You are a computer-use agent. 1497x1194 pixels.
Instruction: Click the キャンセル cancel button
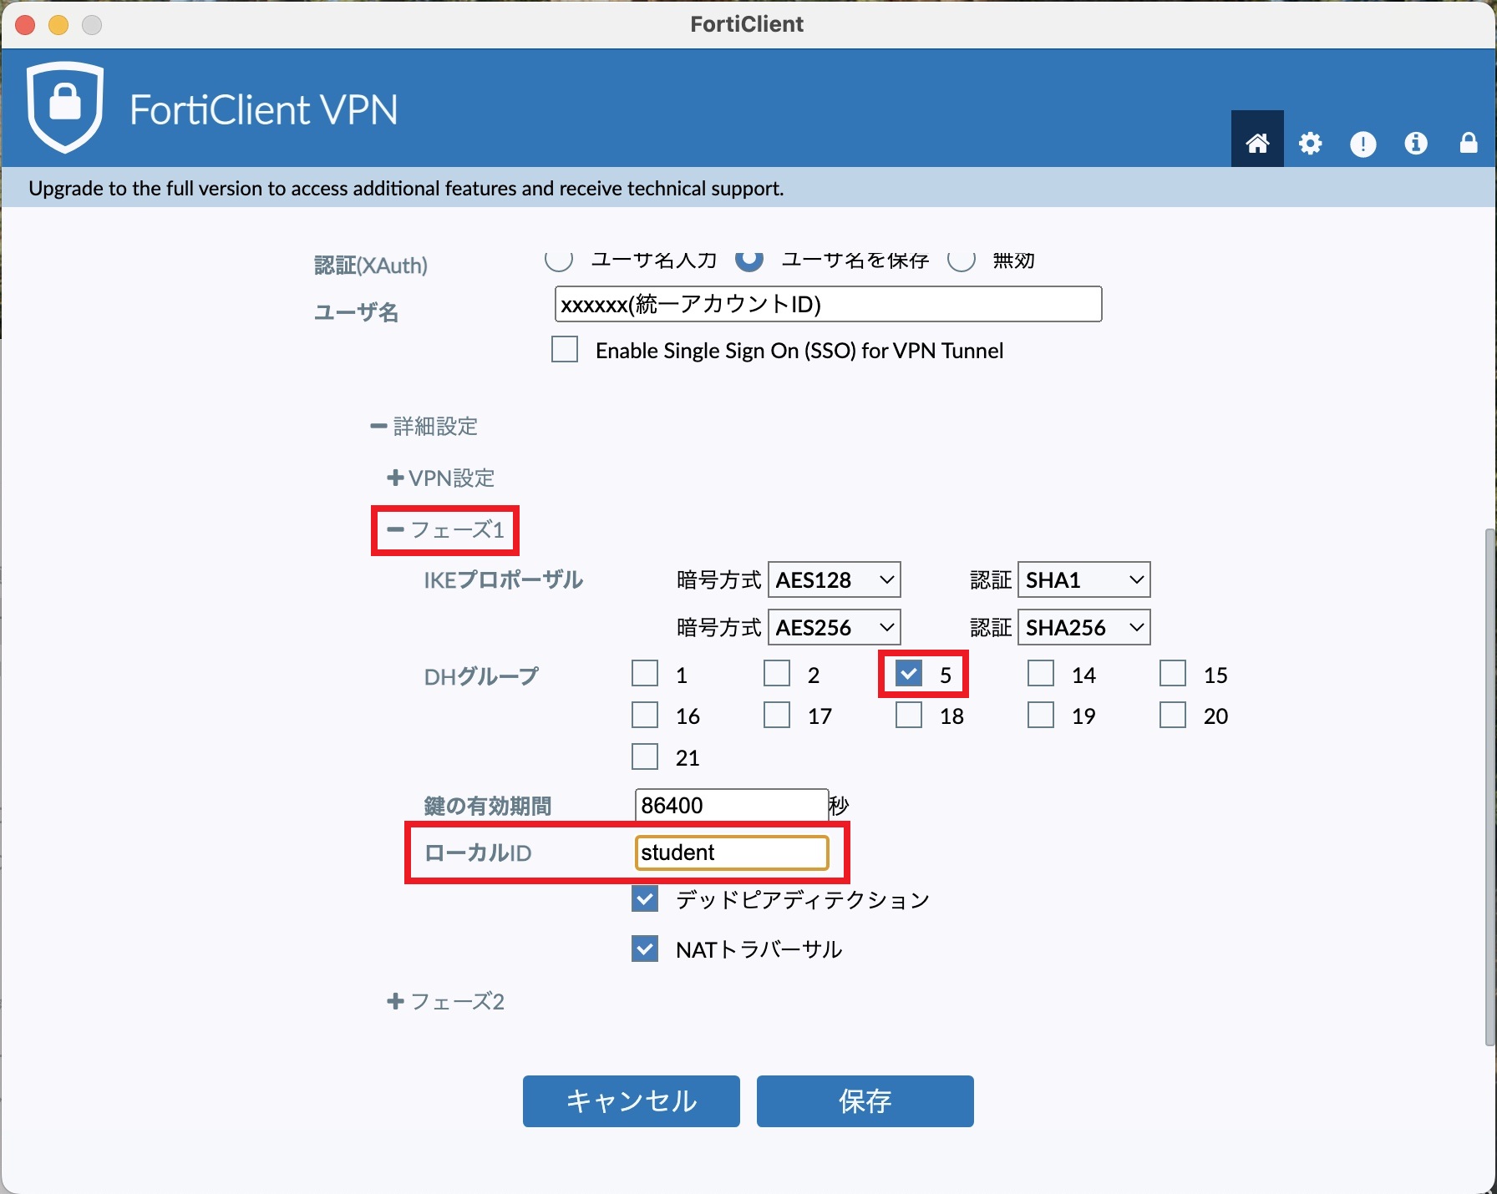coord(631,1100)
